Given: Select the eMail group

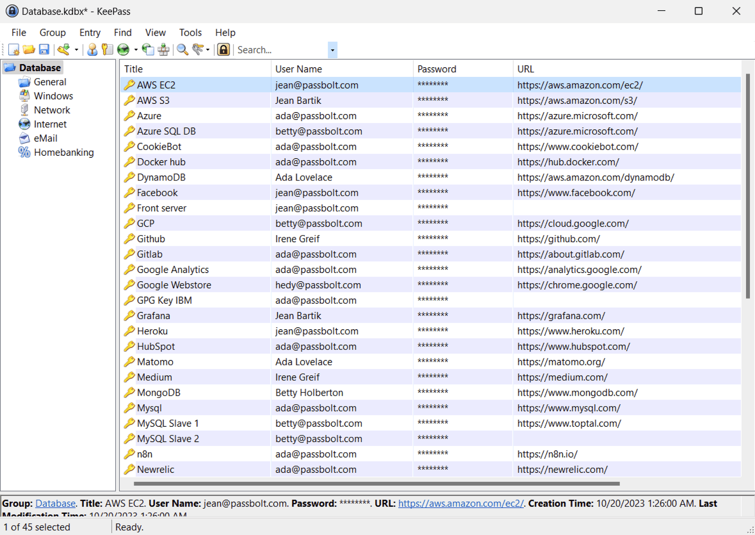Looking at the screenshot, I should click(x=46, y=138).
